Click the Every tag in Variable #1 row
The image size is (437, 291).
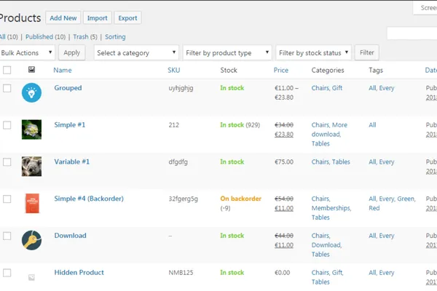pyautogui.click(x=387, y=162)
